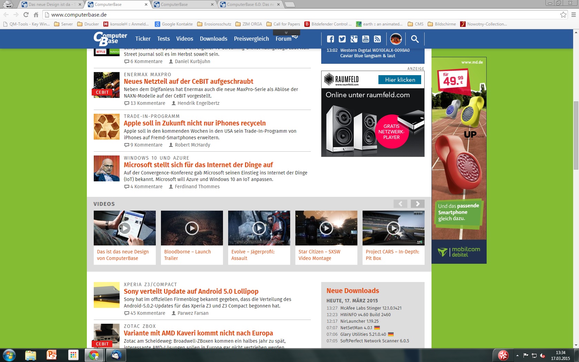
Task: Open ComputerBase Twitter icon
Action: click(x=342, y=39)
